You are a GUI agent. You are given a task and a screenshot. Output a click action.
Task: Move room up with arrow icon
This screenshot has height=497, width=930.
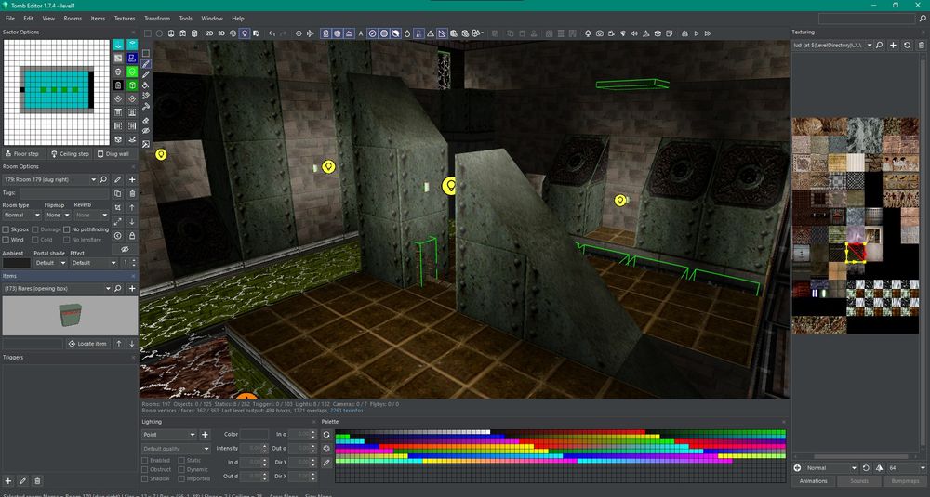click(x=132, y=207)
